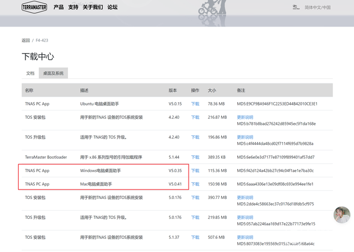Open 更新说明 for TOS 升级包 4.2.40
This screenshot has height=252, width=354.
coord(245,137)
